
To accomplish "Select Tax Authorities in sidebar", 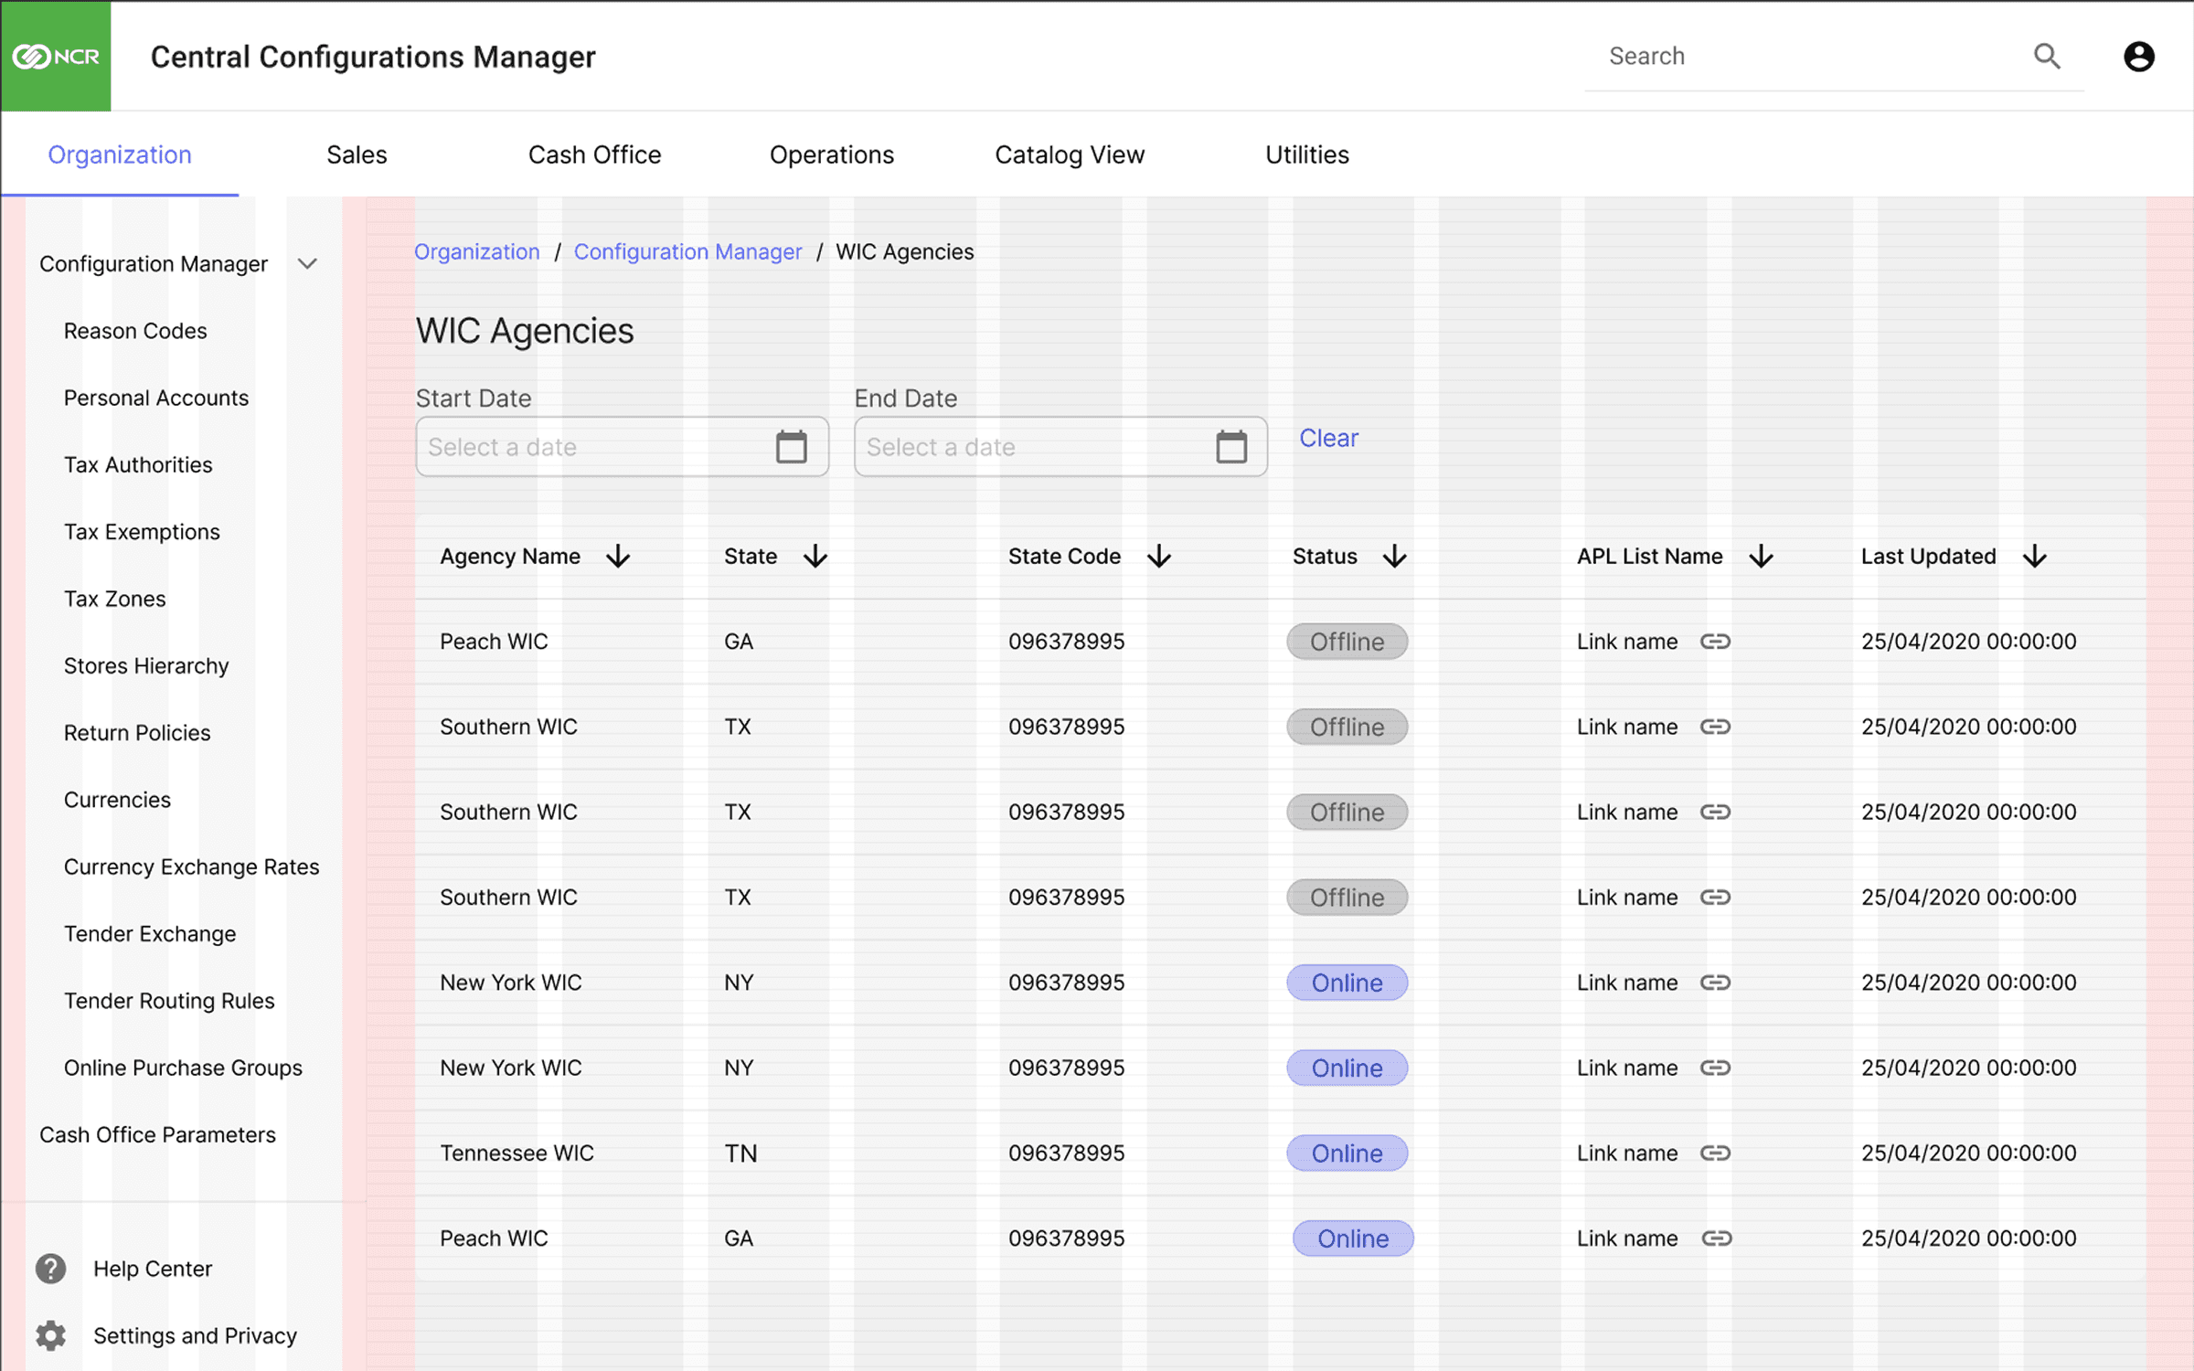I will pos(138,464).
